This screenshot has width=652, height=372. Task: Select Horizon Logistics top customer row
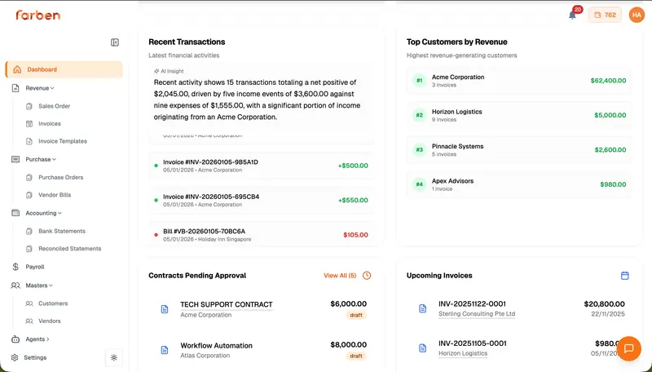[x=518, y=115]
